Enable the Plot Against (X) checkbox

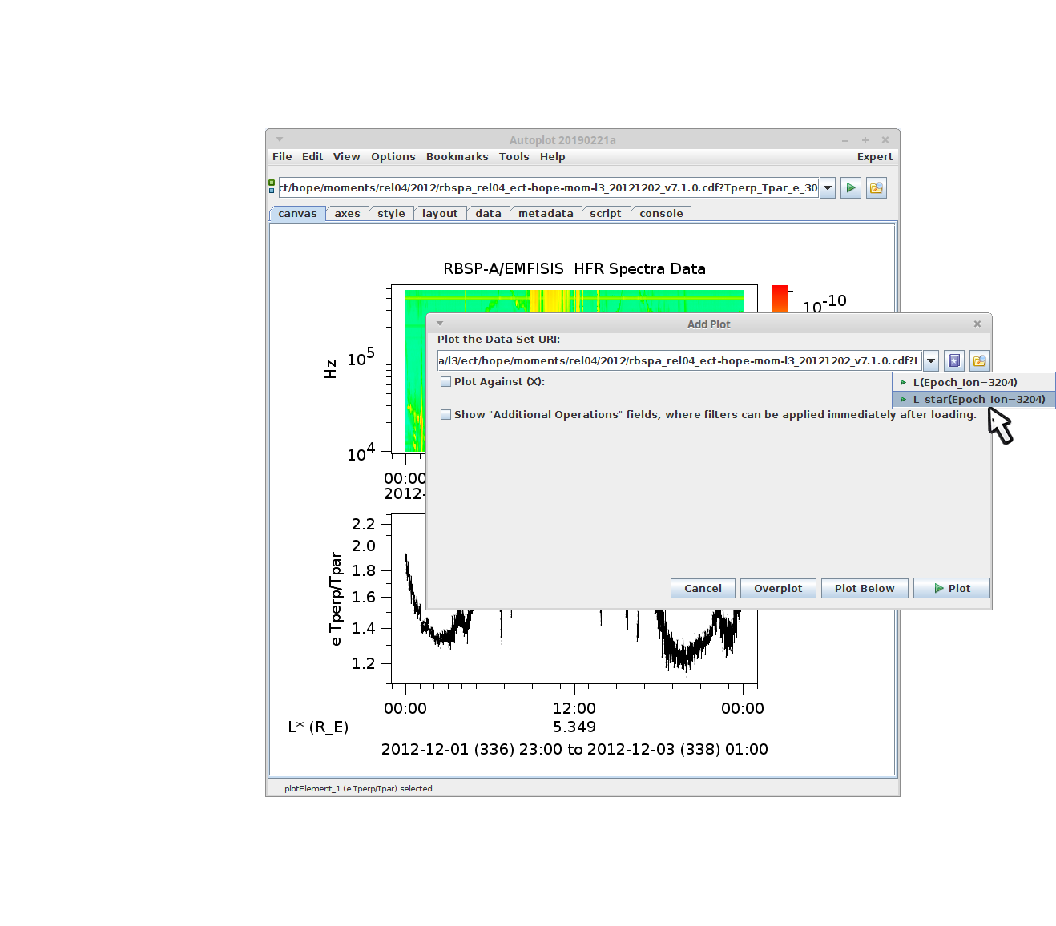point(446,382)
